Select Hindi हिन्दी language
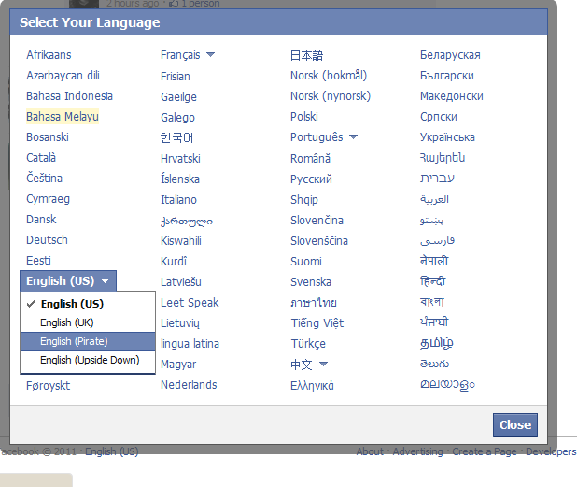This screenshot has width=577, height=487. [433, 281]
